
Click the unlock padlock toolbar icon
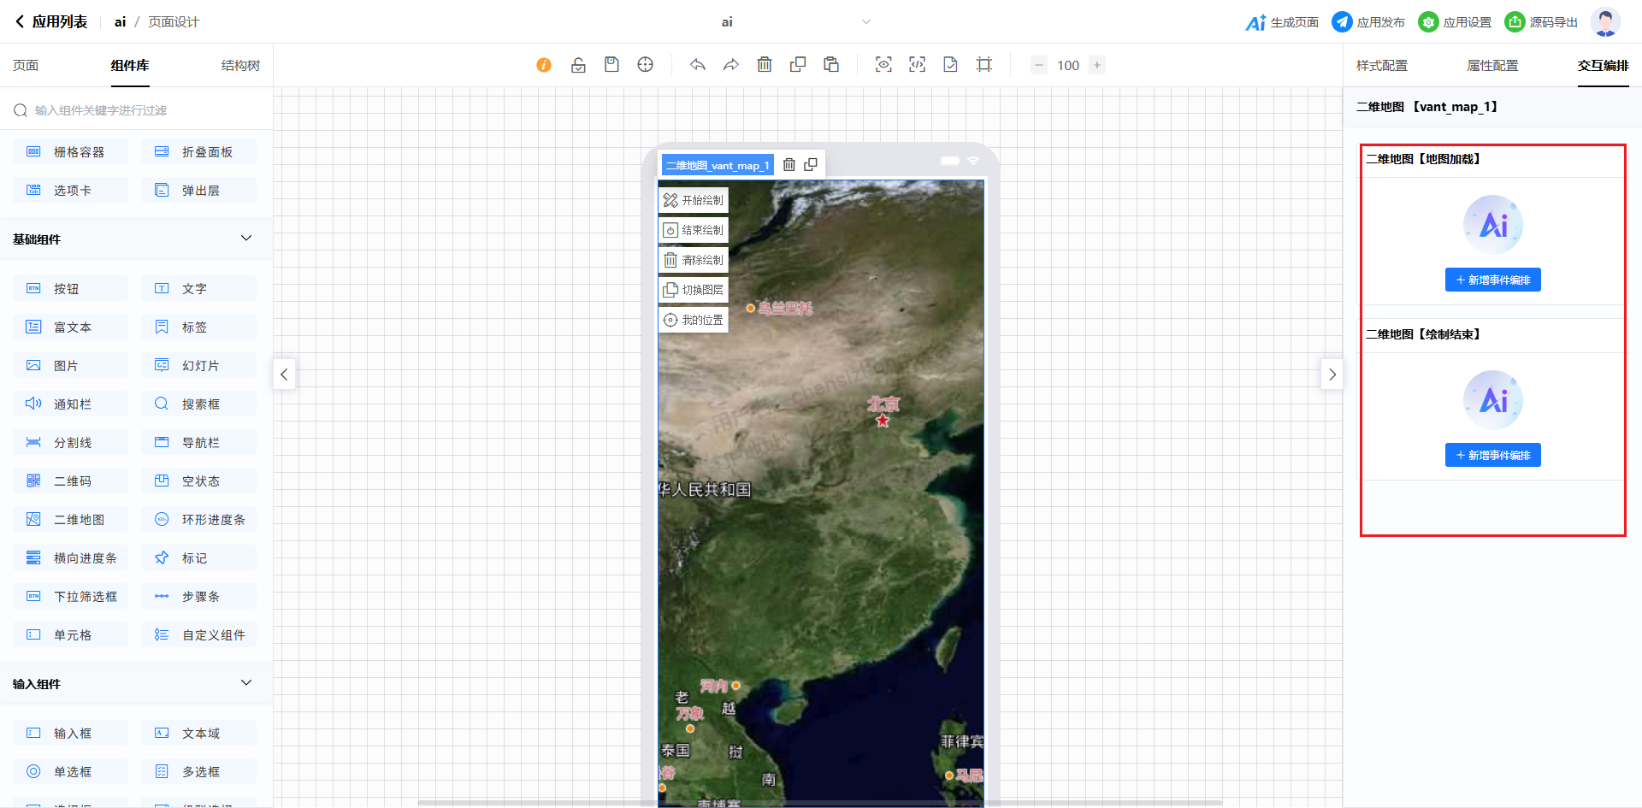coord(578,65)
